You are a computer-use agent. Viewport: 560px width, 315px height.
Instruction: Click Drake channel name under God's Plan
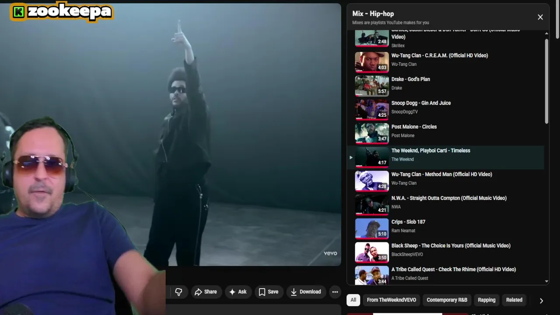pyautogui.click(x=396, y=88)
